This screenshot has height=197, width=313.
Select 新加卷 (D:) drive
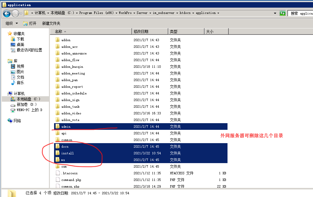[26, 104]
